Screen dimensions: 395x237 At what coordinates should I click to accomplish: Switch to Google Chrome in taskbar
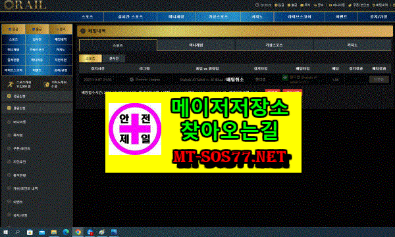78,232
